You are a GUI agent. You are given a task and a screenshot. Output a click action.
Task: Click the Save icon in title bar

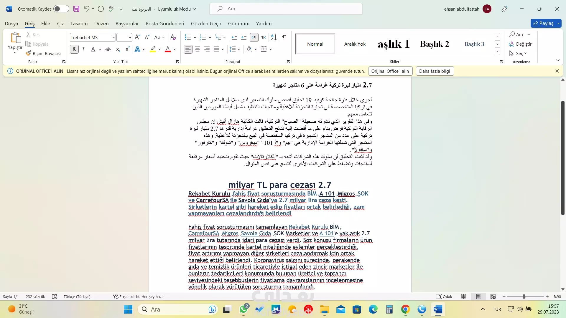pos(76,9)
